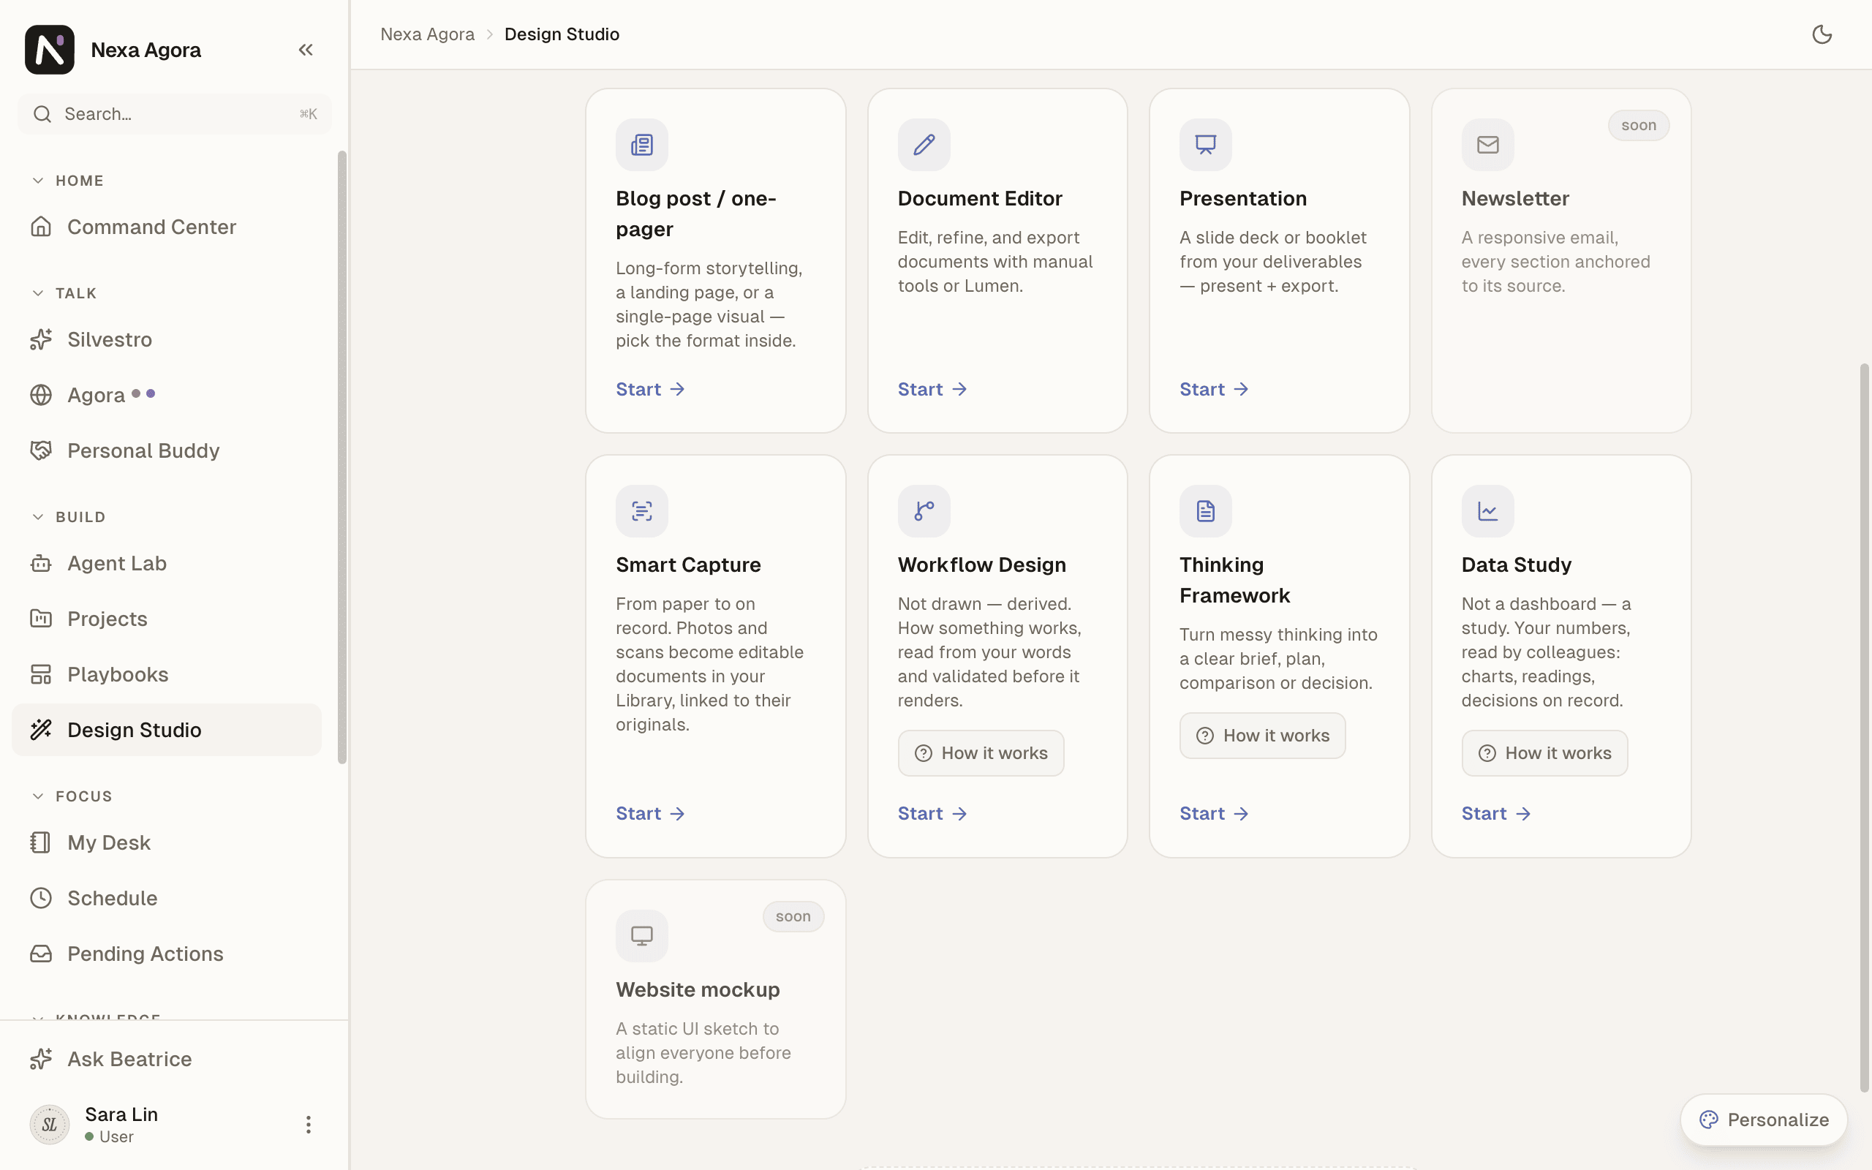This screenshot has width=1872, height=1170.
Task: Open user options three-dot menu
Action: click(308, 1125)
